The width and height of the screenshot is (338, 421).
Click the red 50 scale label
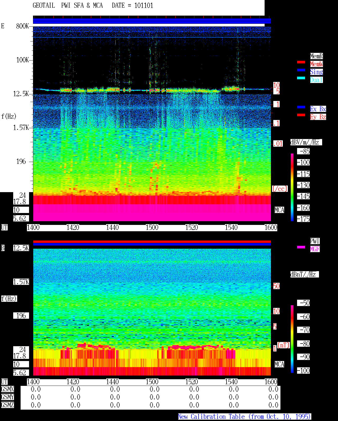point(276,286)
